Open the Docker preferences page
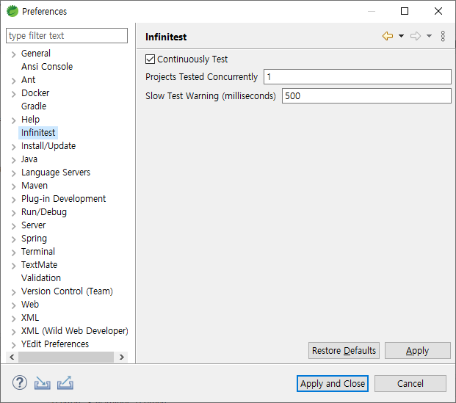The width and height of the screenshot is (456, 403). pos(35,93)
